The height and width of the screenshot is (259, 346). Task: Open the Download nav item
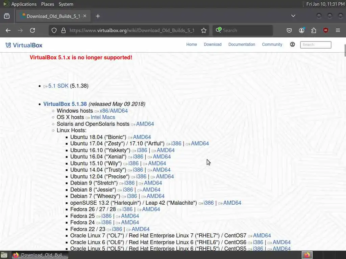click(213, 45)
